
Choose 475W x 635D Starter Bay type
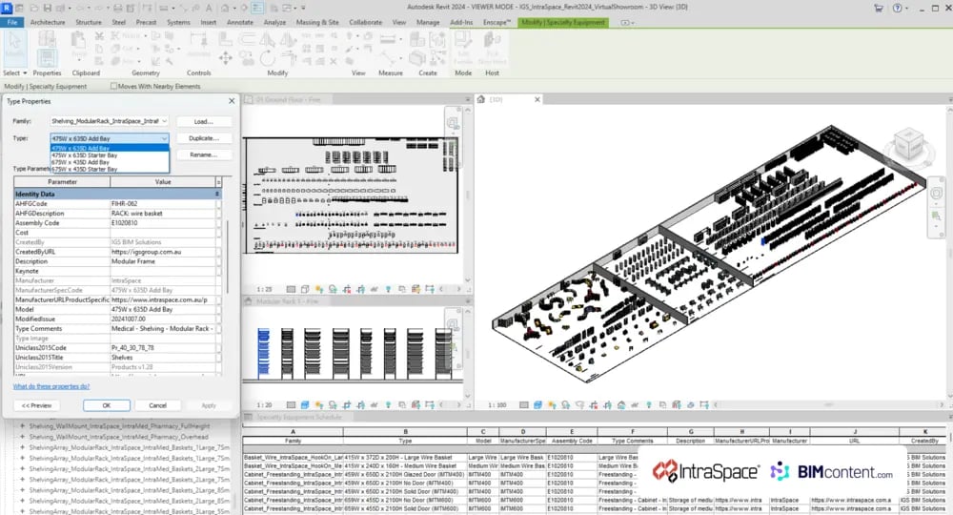coord(110,155)
